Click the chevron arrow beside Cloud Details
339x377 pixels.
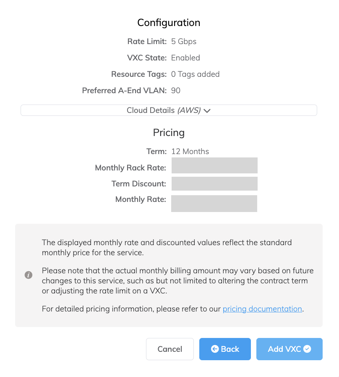click(206, 111)
